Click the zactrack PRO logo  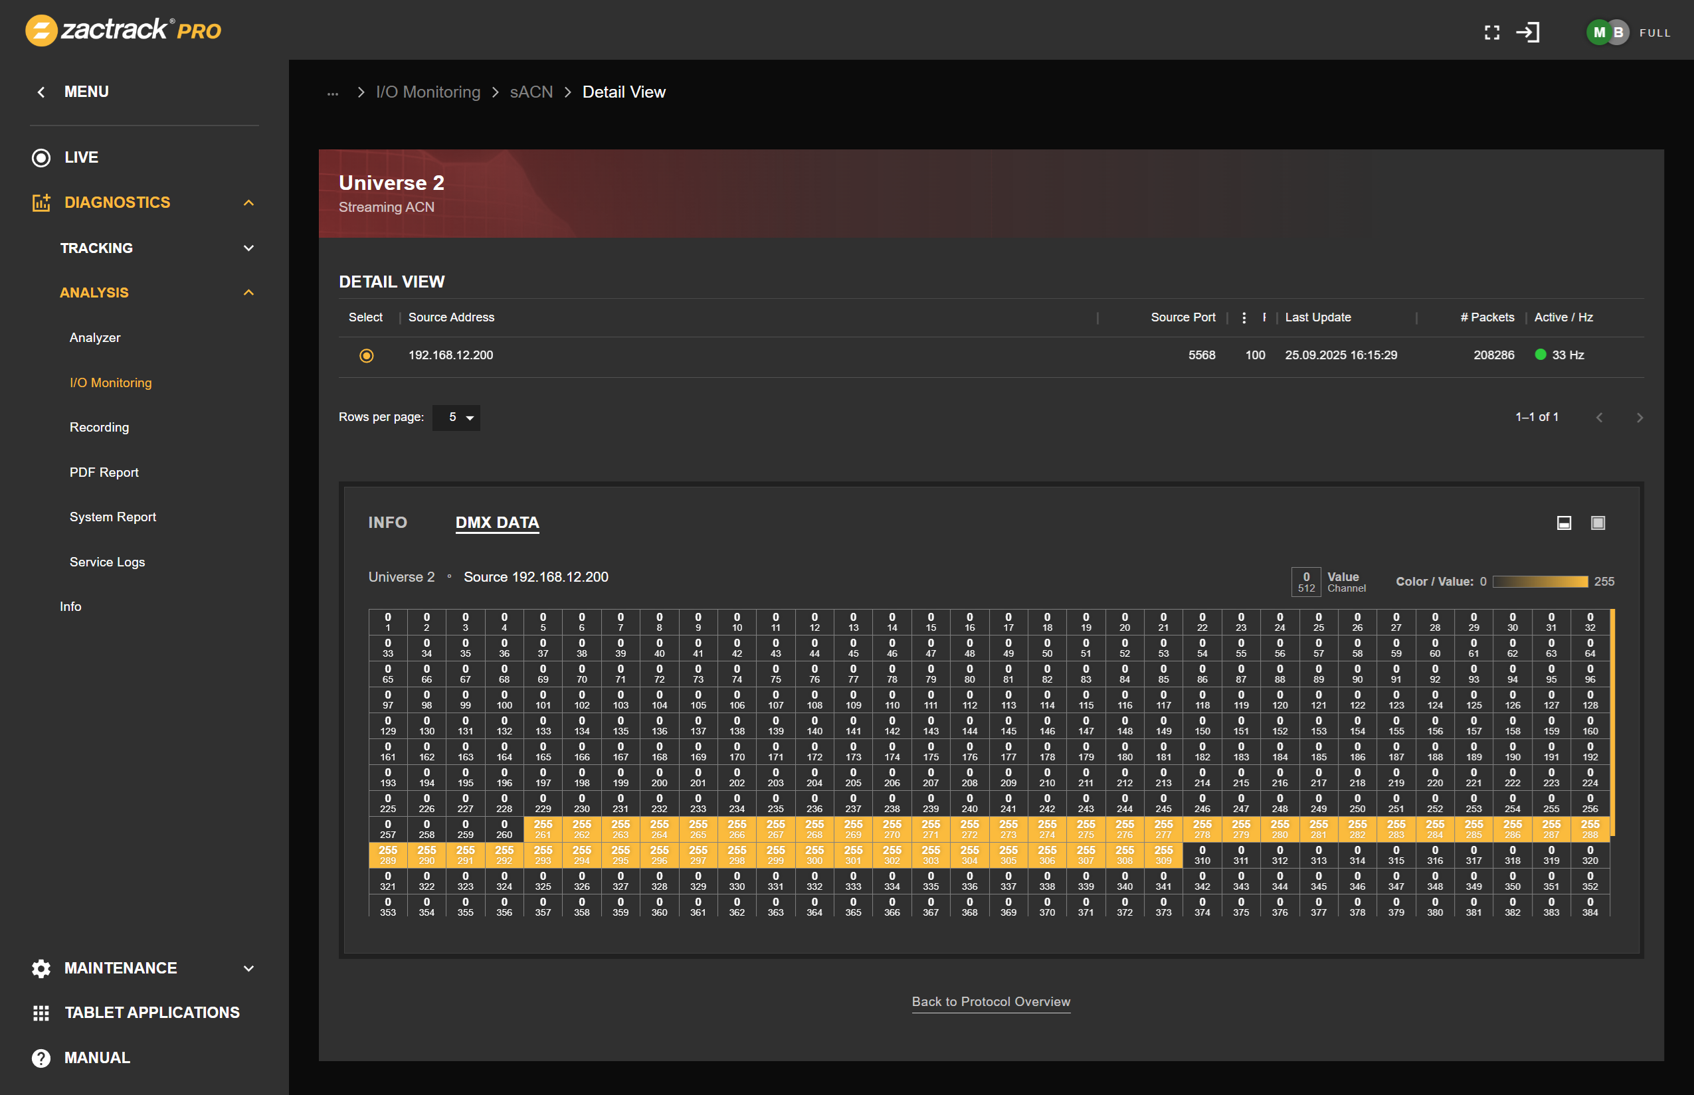pyautogui.click(x=122, y=30)
